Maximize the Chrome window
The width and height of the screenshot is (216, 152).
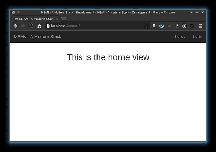tap(197, 12)
